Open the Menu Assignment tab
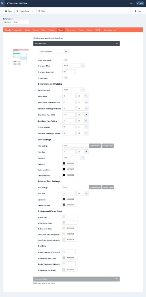The width and height of the screenshot is (146, 297). click(110, 30)
